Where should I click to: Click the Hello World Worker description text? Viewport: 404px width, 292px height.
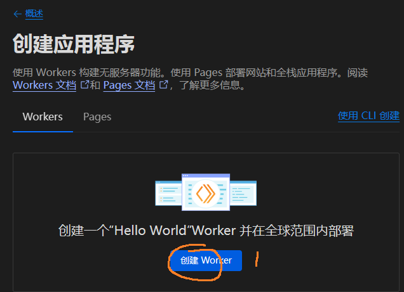pos(206,231)
